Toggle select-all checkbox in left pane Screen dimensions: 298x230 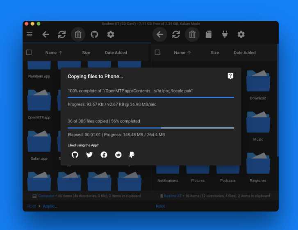click(29, 52)
